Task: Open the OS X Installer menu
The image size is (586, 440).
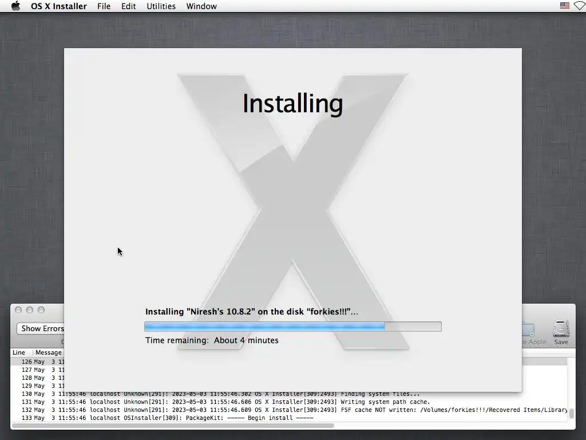Action: point(59,6)
